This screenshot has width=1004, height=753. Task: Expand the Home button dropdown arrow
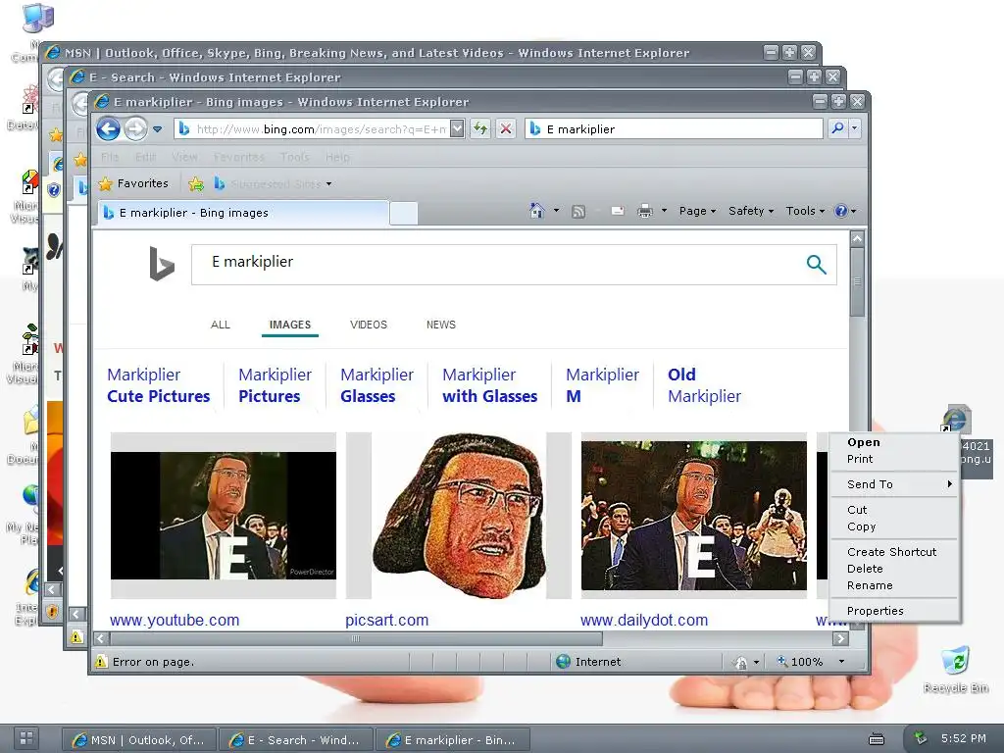tap(556, 211)
